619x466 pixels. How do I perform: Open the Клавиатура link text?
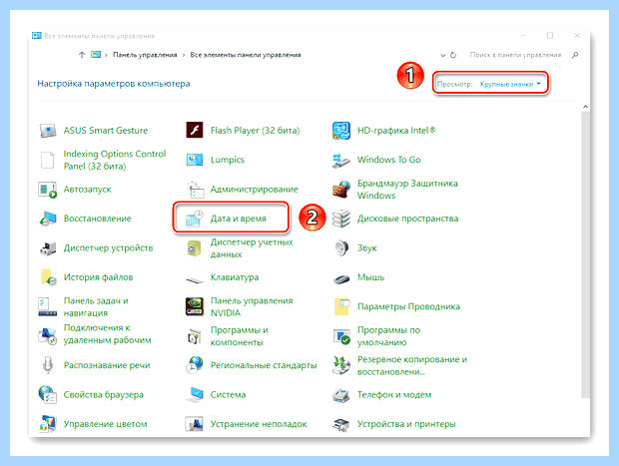tap(235, 277)
